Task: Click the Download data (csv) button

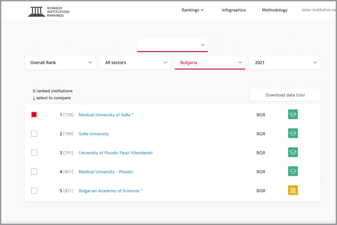Action: click(x=285, y=95)
